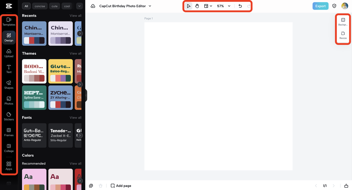The image size is (352, 190).
Task: Apply second Recents lavender Montserrat theme
Action: tap(61, 33)
